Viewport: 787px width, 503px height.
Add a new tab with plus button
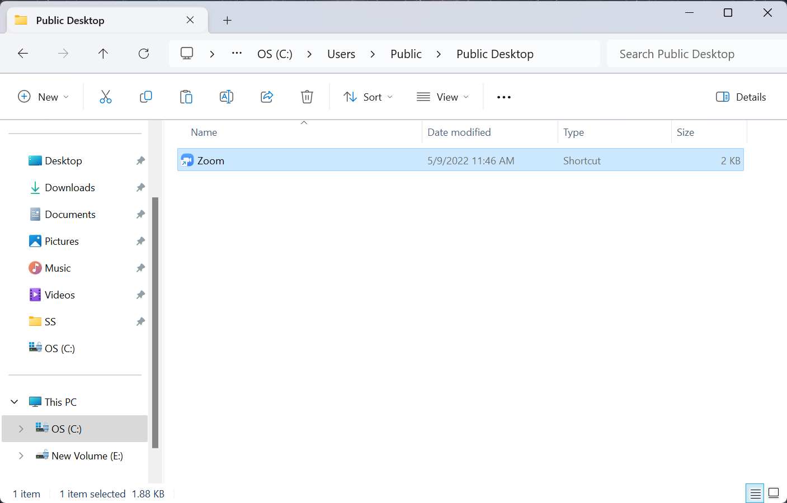pyautogui.click(x=227, y=21)
